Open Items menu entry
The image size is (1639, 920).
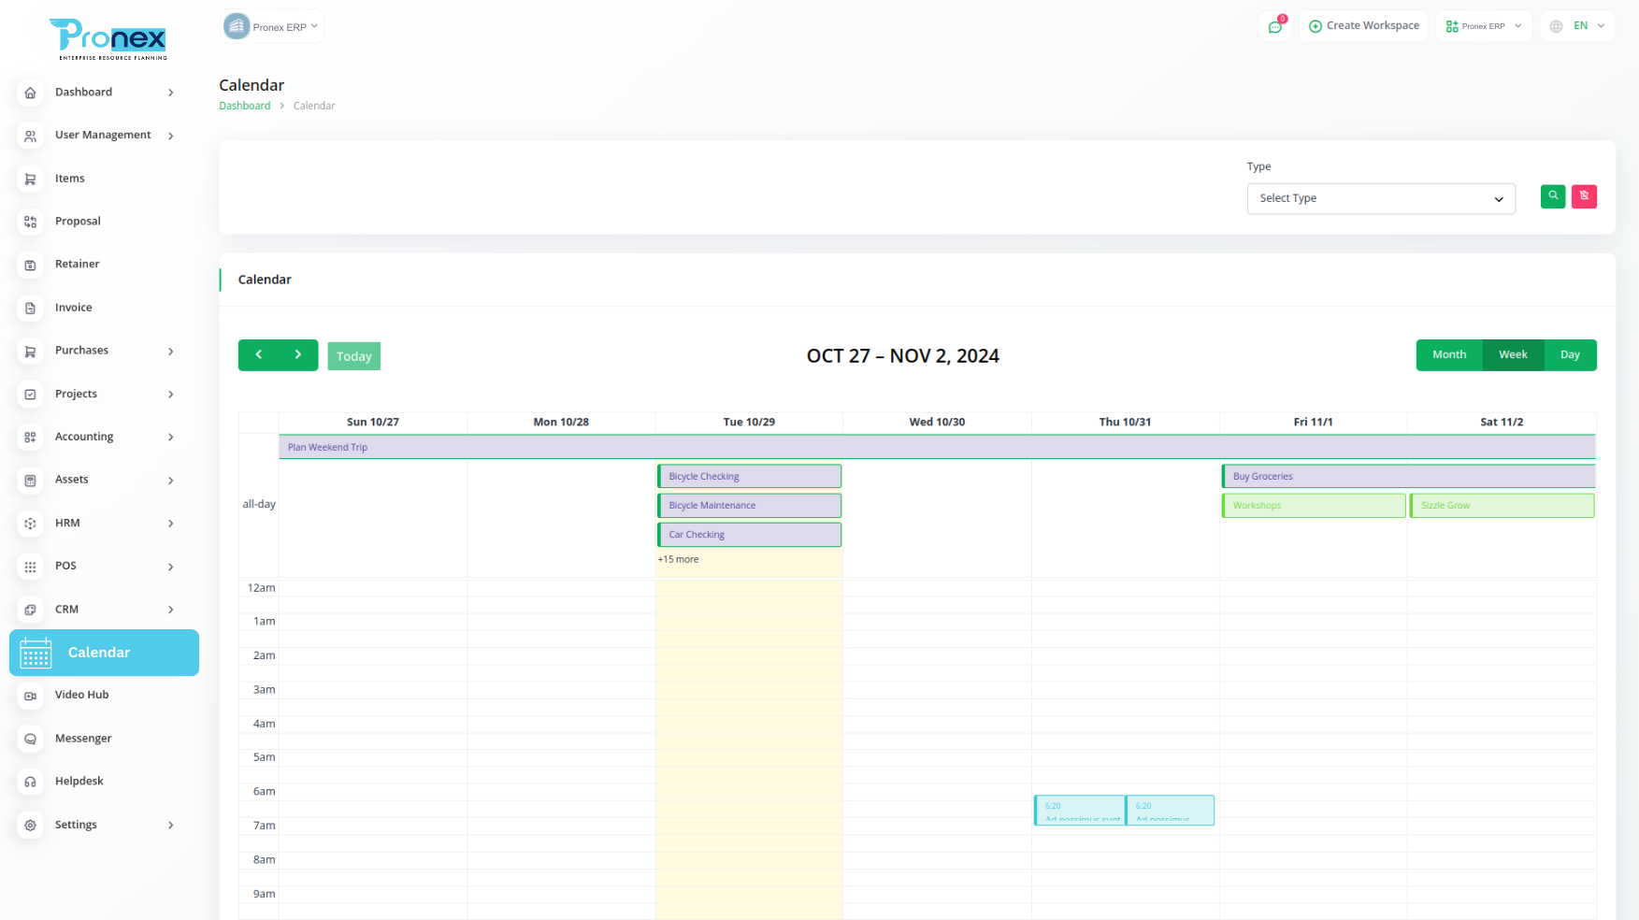tap(70, 179)
